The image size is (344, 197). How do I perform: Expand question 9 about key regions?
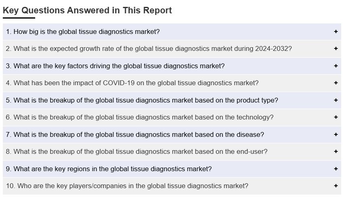(109, 169)
